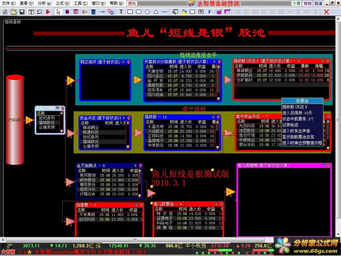Screen dimensions: 341x256
Task: Click the 天康生物 row in 开盘前30分能量股 pool
Action: [180, 71]
